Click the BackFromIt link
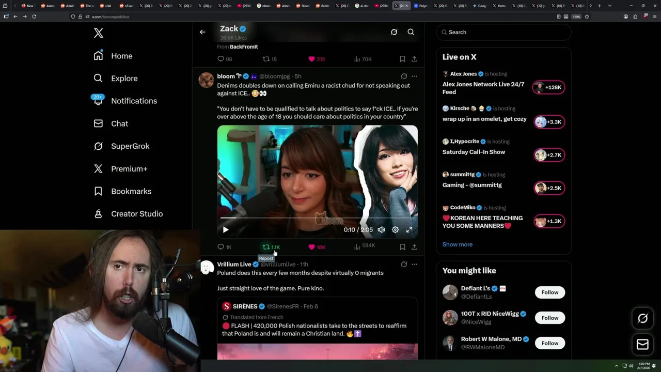Viewport: 661px width, 372px height. pyautogui.click(x=244, y=47)
